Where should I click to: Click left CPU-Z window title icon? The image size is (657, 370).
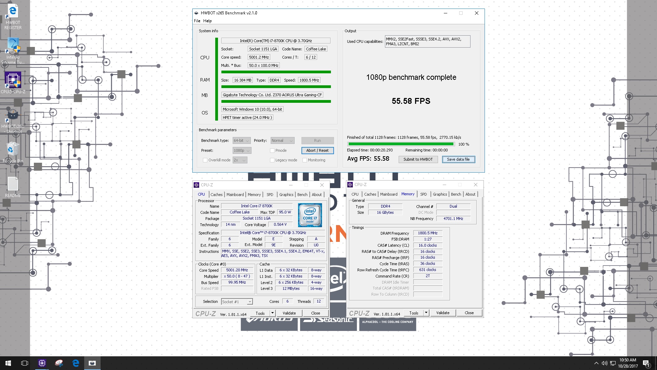196,185
